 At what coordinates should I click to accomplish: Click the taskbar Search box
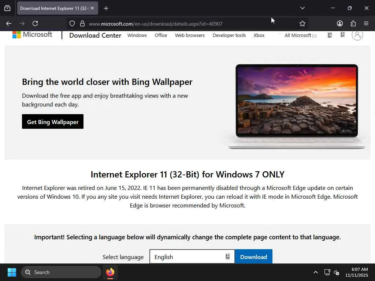coord(61,272)
